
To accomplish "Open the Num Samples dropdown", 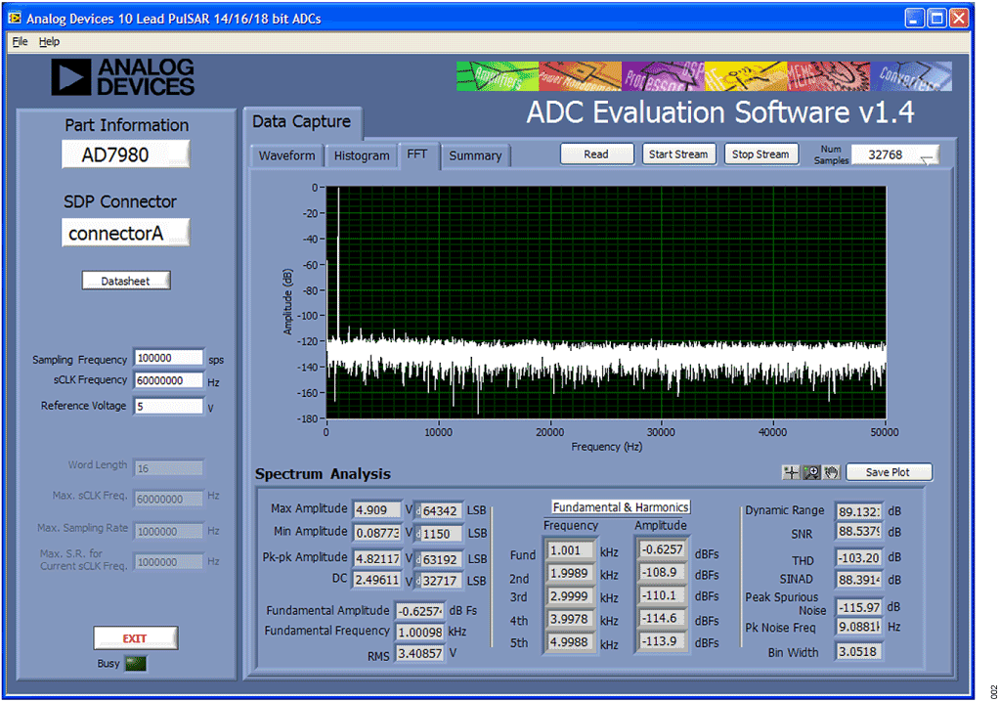I will [x=895, y=154].
